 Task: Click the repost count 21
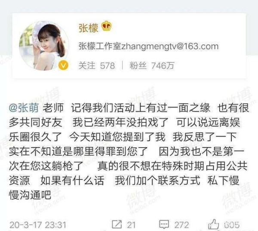click(x=131, y=225)
